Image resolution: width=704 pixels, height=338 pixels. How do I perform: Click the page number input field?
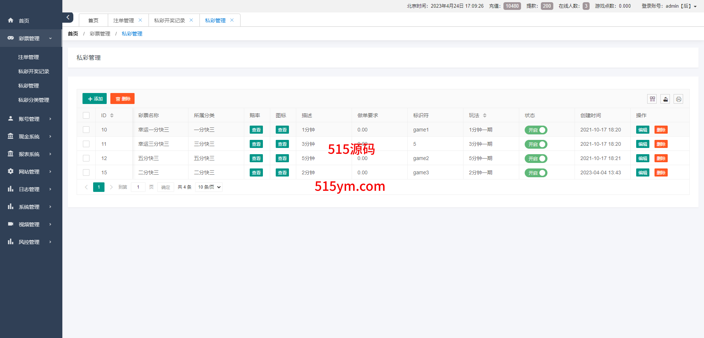click(x=138, y=187)
